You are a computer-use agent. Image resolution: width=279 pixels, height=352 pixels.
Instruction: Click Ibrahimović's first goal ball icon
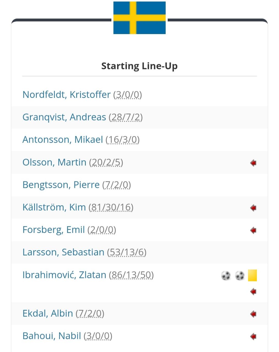click(226, 275)
